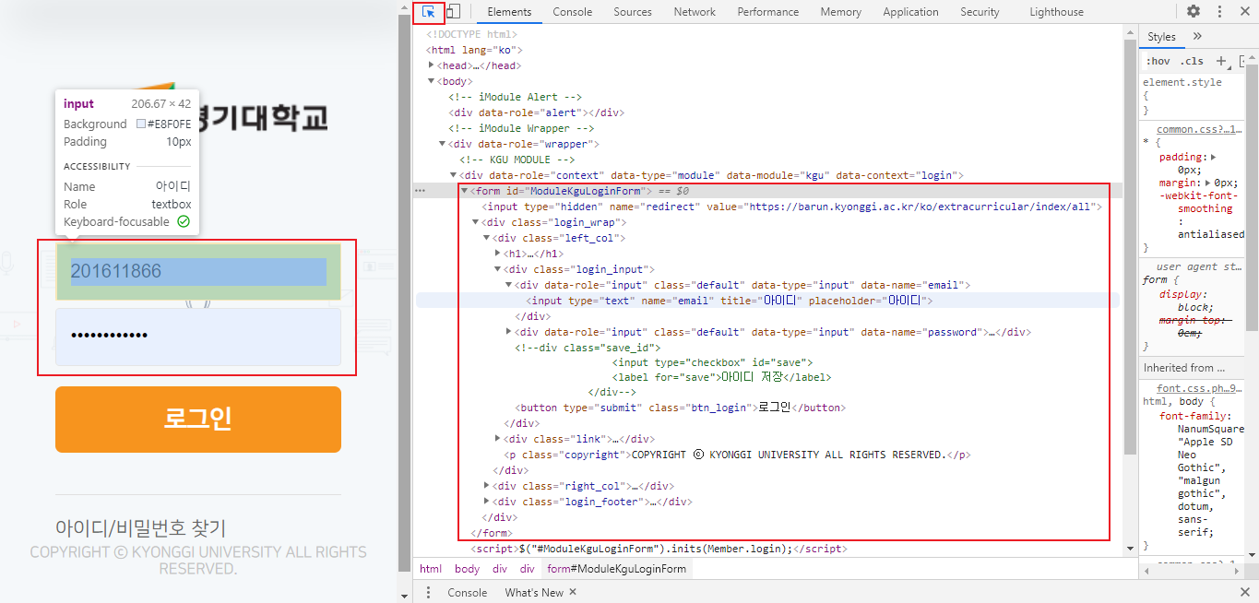This screenshot has width=1259, height=603.
Task: Select the input name="email" DOM line
Action: (729, 301)
